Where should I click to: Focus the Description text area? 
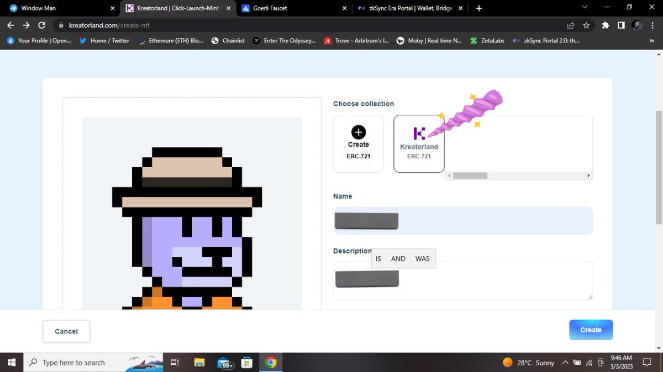click(x=463, y=281)
